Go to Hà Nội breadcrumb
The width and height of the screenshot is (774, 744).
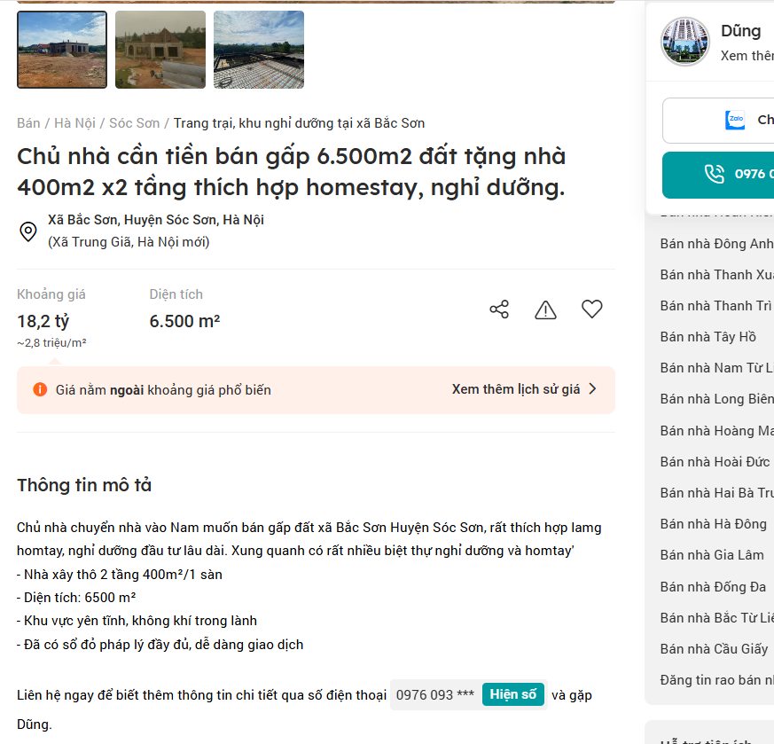tap(74, 123)
